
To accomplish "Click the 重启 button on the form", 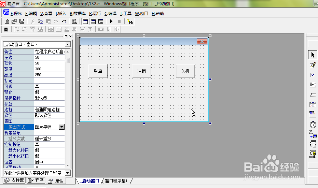I will [98, 71].
